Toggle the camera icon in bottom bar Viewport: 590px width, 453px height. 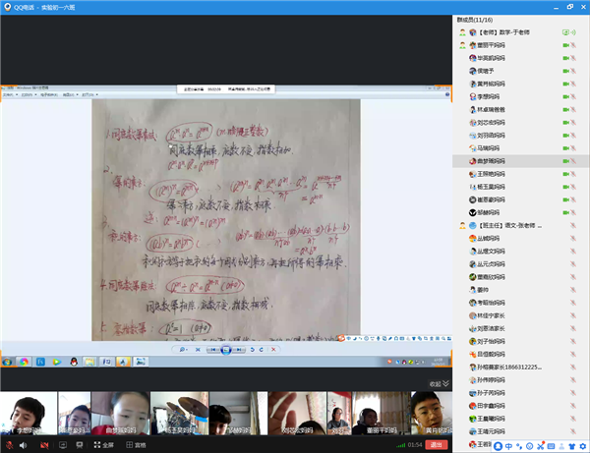pyautogui.click(x=43, y=445)
